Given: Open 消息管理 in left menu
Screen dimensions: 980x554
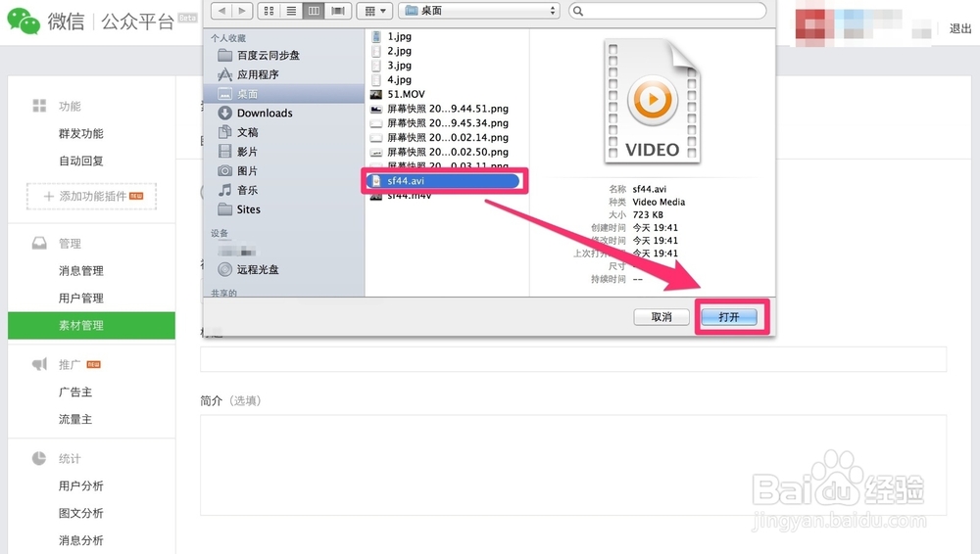Looking at the screenshot, I should point(81,270).
